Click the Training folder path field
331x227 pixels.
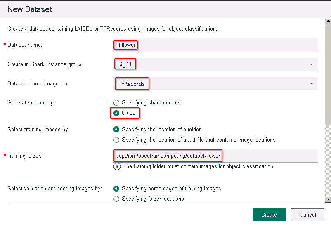[215, 156]
